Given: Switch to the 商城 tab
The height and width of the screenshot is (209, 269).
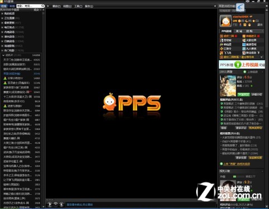Looking at the screenshot, I should click(239, 31).
